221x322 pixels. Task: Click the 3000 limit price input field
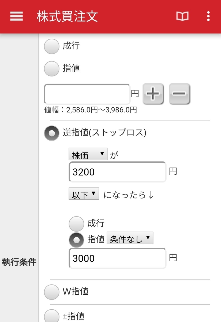click(x=117, y=258)
